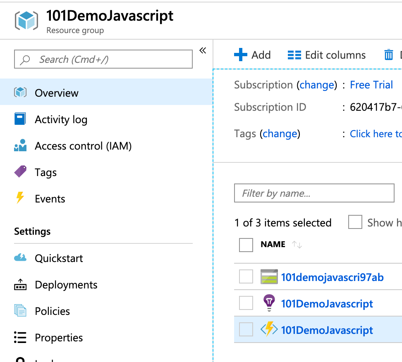Check the Application Insights row checkbox
Image resolution: width=402 pixels, height=362 pixels.
[x=246, y=303]
